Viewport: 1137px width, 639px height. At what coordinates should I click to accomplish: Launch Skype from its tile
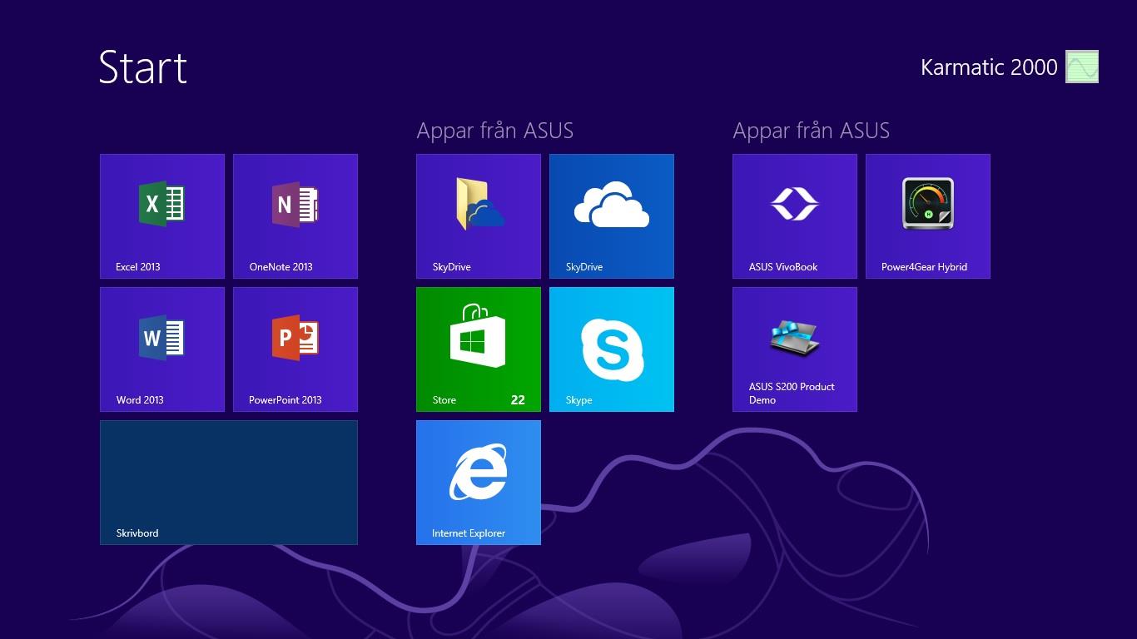click(x=612, y=349)
